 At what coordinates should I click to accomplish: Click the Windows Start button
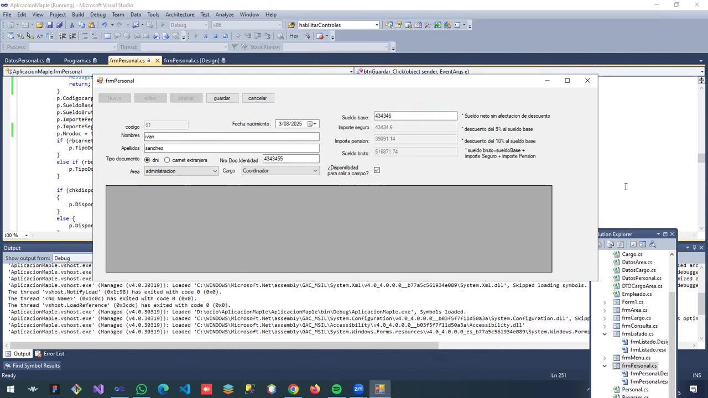(x=11, y=389)
